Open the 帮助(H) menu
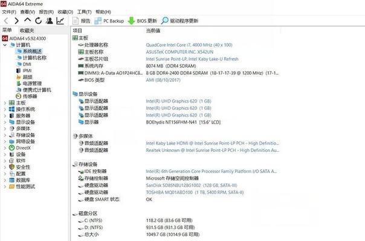365x241 pixels. coord(103,12)
